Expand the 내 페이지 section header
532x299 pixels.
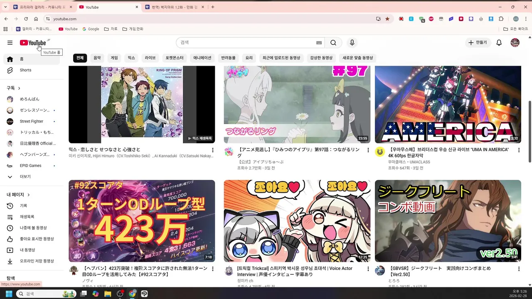(18, 194)
